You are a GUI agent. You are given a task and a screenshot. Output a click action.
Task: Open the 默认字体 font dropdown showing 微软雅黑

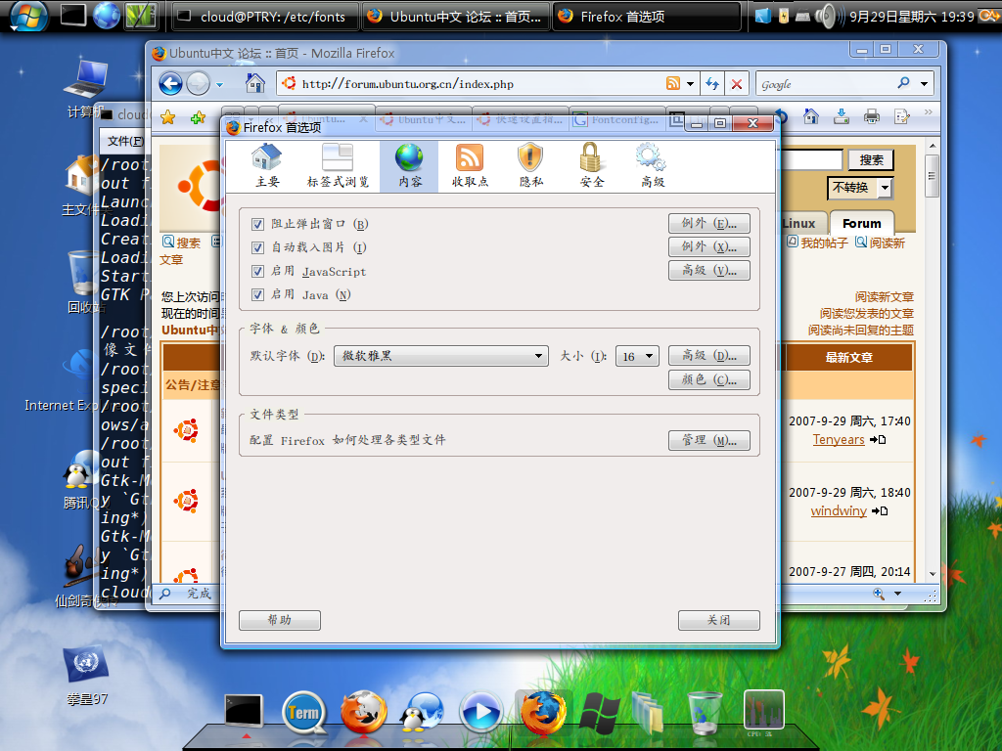441,356
